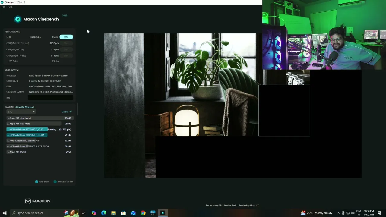This screenshot has width=386, height=217.
Task: Open the network status tray icon
Action: pyautogui.click(x=348, y=213)
